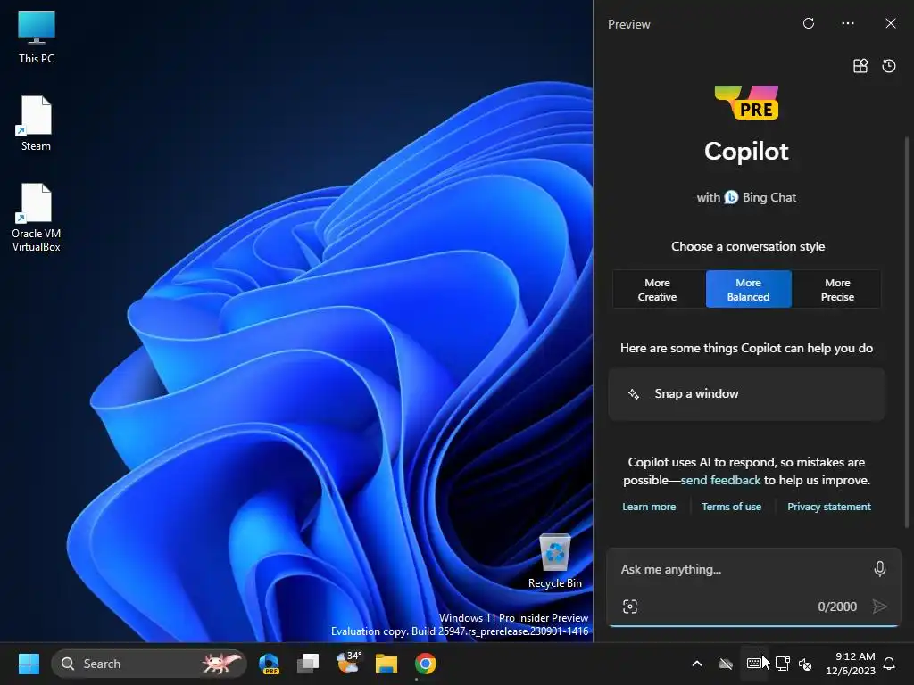Image resolution: width=914 pixels, height=685 pixels.
Task: Open Google Chrome from the taskbar
Action: click(426, 664)
